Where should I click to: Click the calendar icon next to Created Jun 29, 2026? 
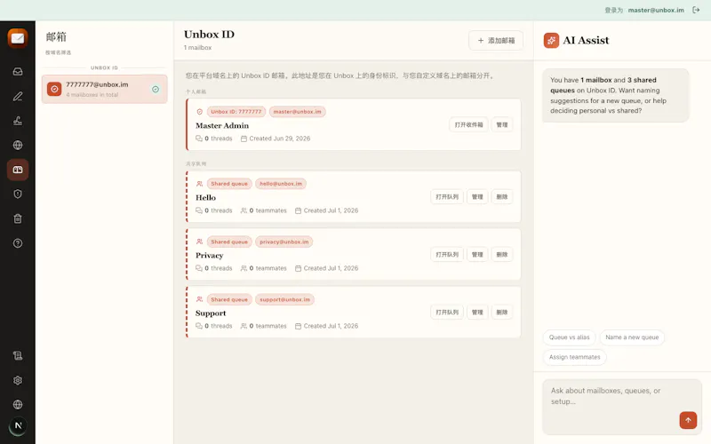244,139
